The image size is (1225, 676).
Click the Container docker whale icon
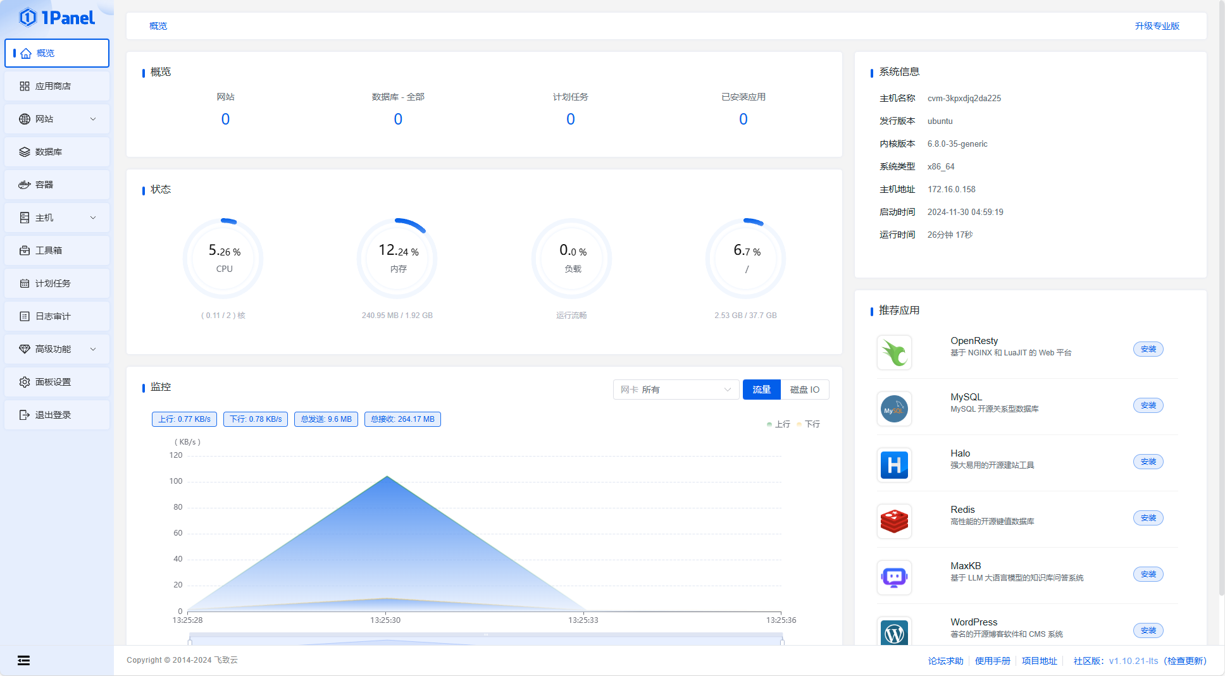(25, 185)
